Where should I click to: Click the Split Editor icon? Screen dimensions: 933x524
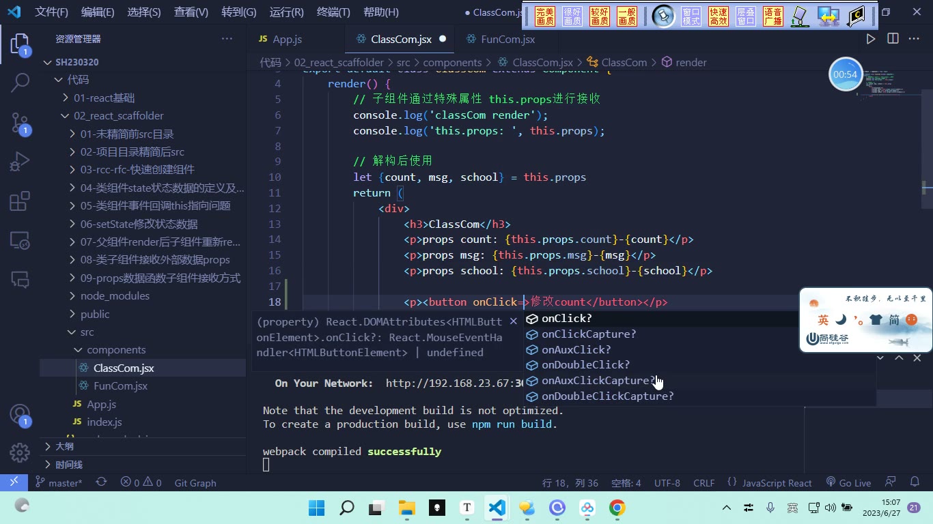[893, 39]
